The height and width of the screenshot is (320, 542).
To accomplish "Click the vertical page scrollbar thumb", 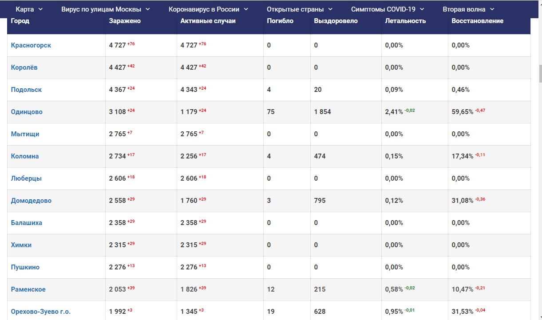I will click(x=540, y=74).
